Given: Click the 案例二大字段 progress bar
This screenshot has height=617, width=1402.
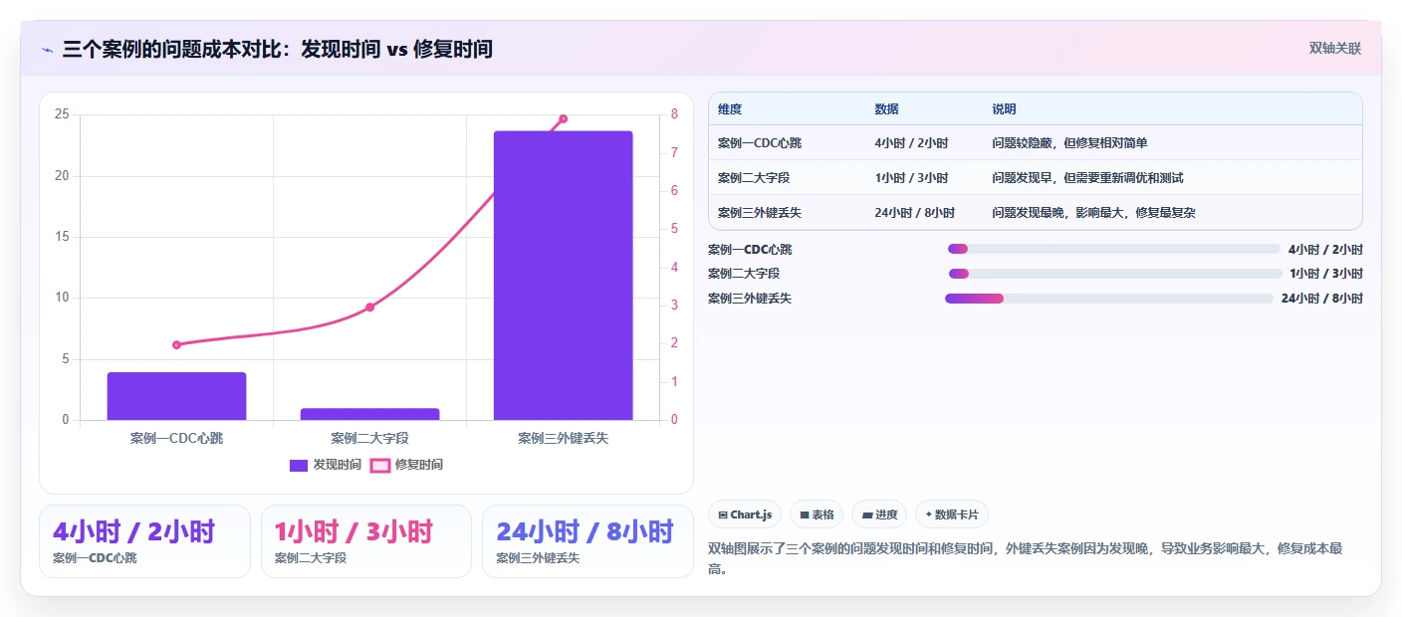Looking at the screenshot, I should (x=1115, y=274).
